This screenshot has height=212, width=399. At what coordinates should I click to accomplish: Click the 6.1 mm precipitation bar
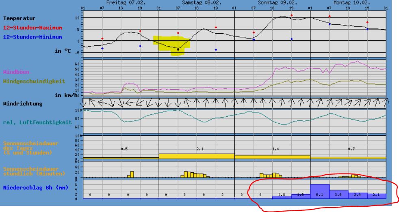click(x=319, y=191)
